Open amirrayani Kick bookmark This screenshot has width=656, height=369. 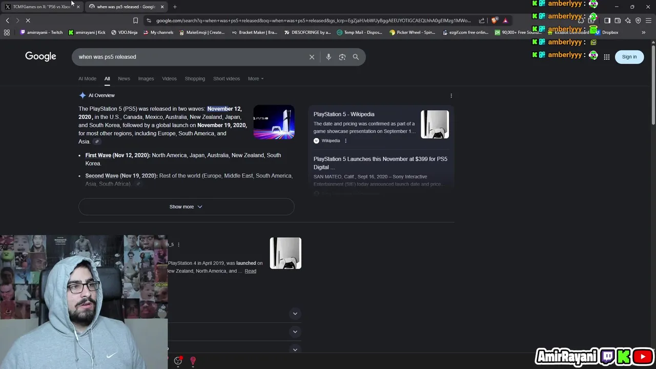point(87,32)
